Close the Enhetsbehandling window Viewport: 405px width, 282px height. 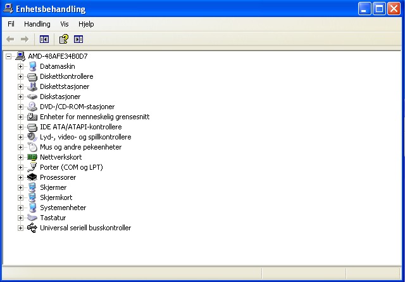[x=394, y=8]
